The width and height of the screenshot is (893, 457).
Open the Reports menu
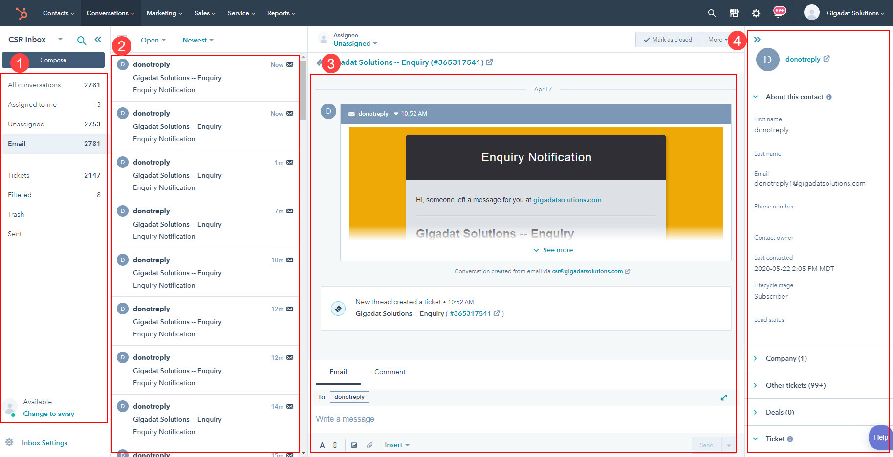pyautogui.click(x=282, y=13)
